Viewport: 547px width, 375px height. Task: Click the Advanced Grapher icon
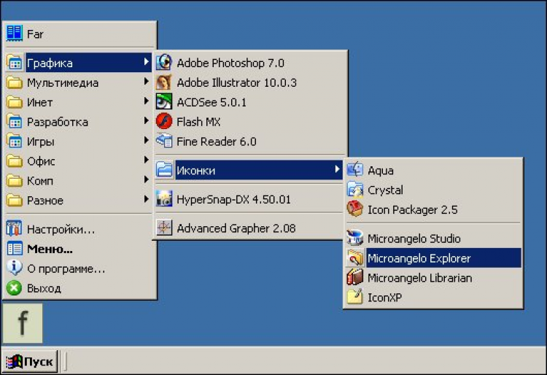coord(164,228)
